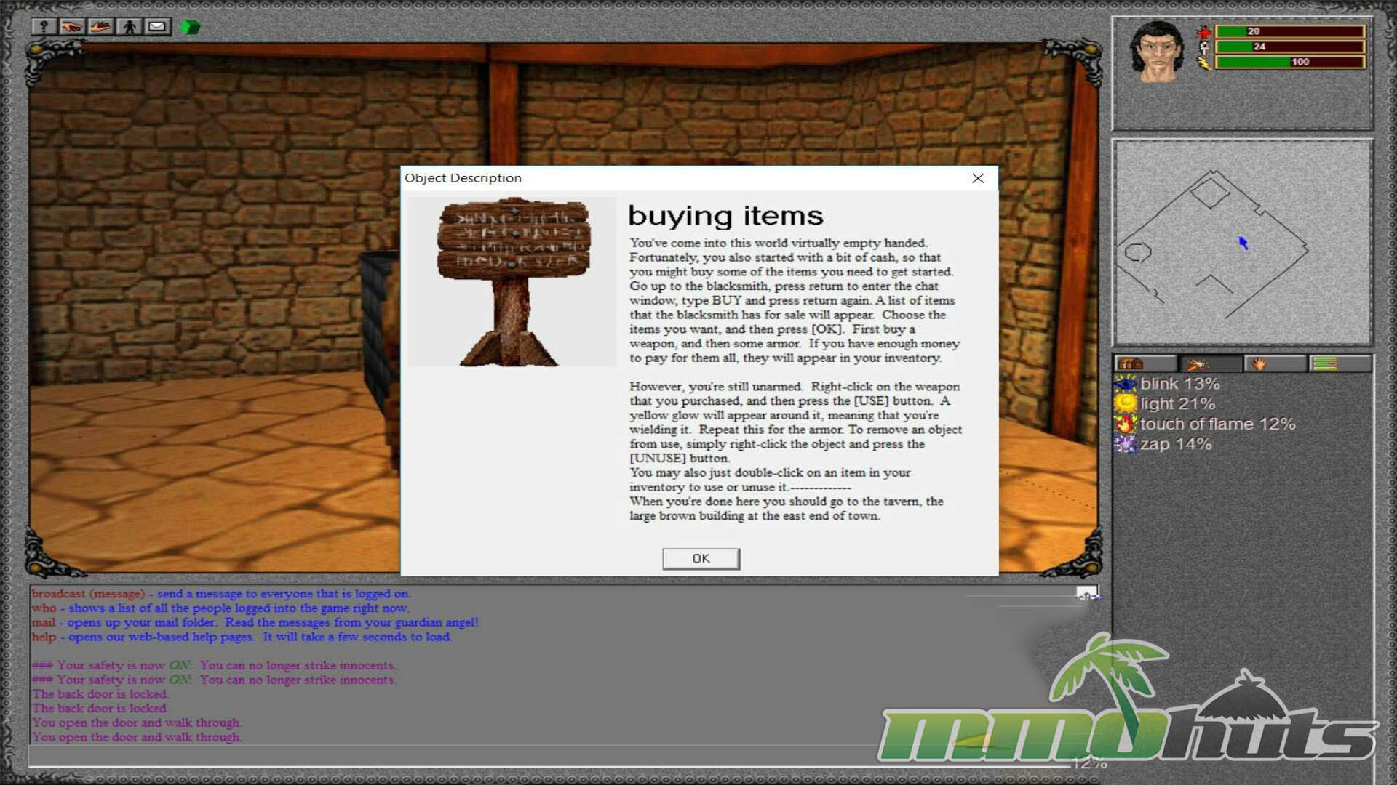Click the green health bar showing 20
1397x785 pixels.
(x=1289, y=31)
